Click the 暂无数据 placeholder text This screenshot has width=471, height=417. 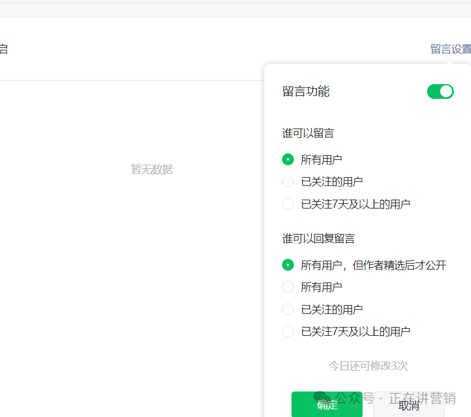(x=152, y=169)
